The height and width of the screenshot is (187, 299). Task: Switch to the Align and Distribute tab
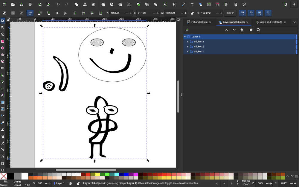[271, 22]
